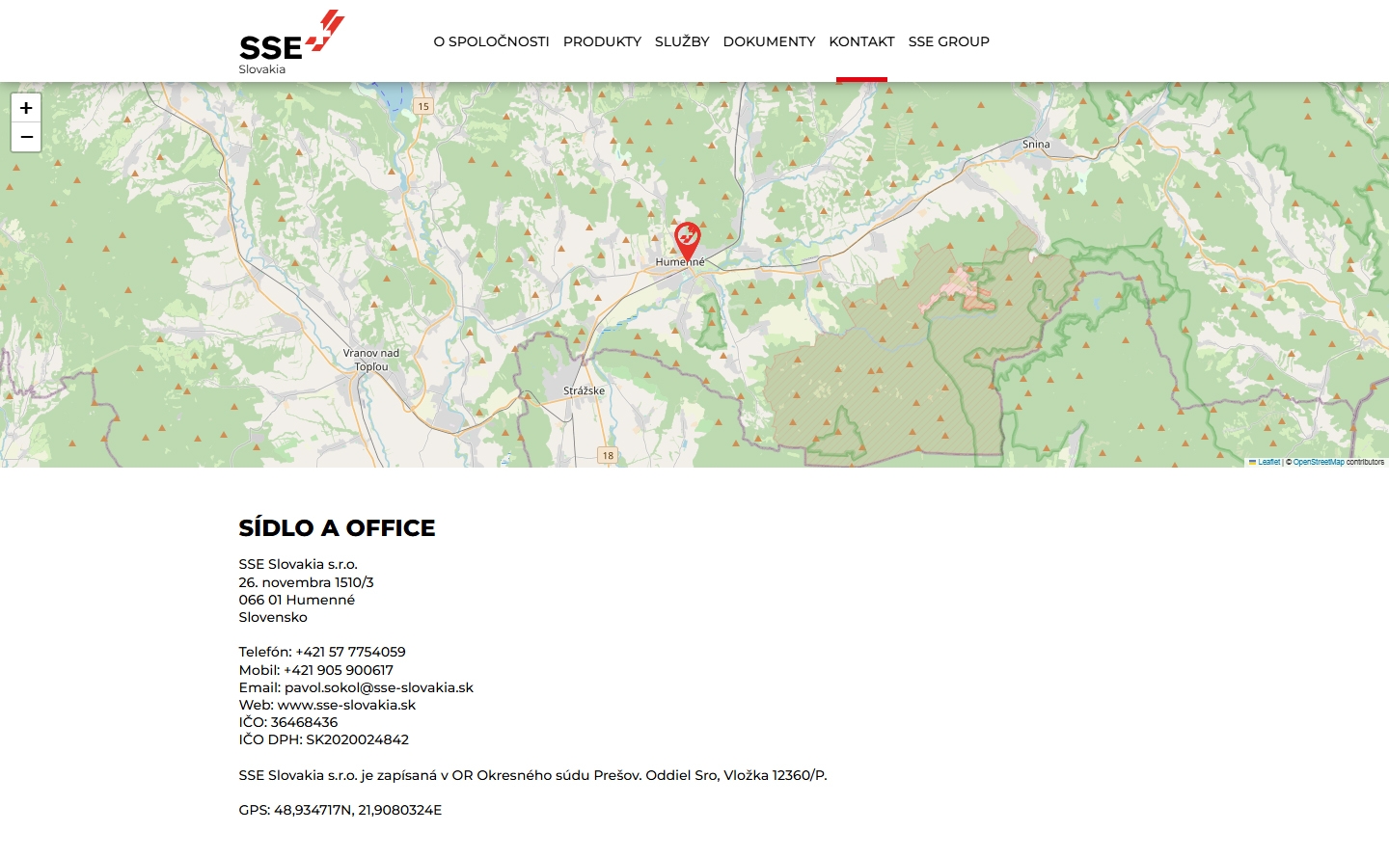The image size is (1389, 859).
Task: Click the IČO DPH SK2020024842 line
Action: (324, 739)
